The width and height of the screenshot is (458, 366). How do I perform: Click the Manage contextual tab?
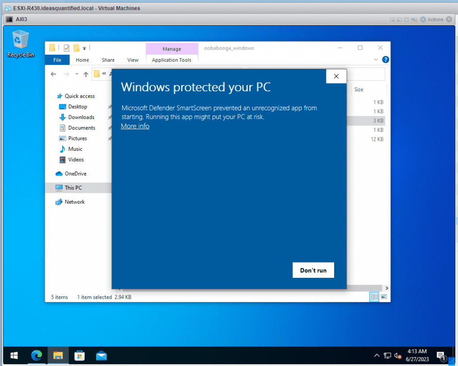coord(172,49)
